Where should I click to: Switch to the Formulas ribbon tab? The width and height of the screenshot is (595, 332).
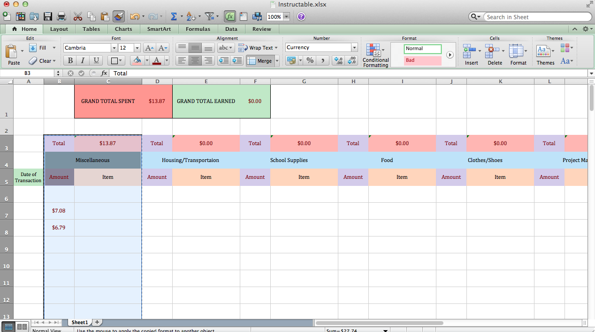(198, 29)
